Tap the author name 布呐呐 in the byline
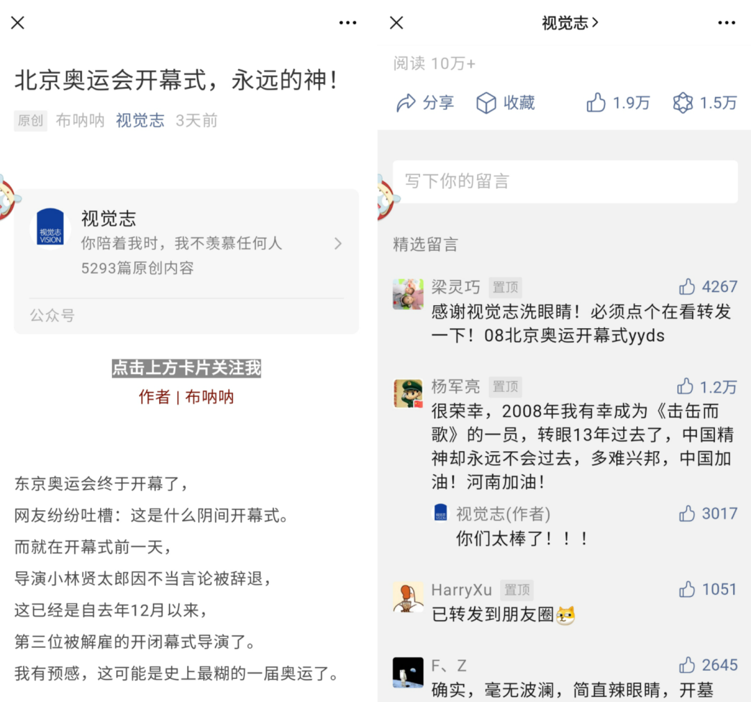The width and height of the screenshot is (751, 702). 80,120
